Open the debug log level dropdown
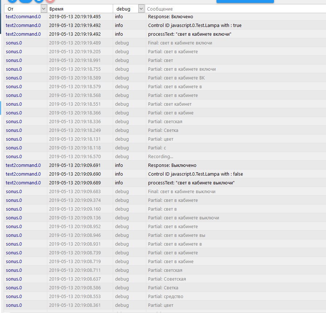Viewport: 326px width, 313px height. (x=141, y=9)
